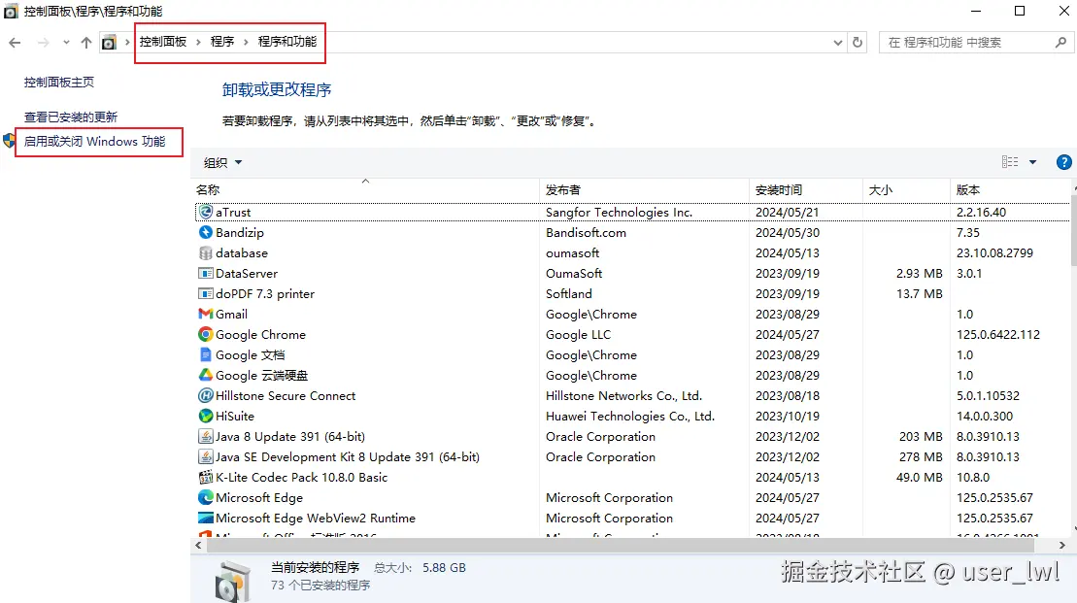Open the 控制面板主页 link
Image resolution: width=1077 pixels, height=603 pixels.
pos(59,83)
